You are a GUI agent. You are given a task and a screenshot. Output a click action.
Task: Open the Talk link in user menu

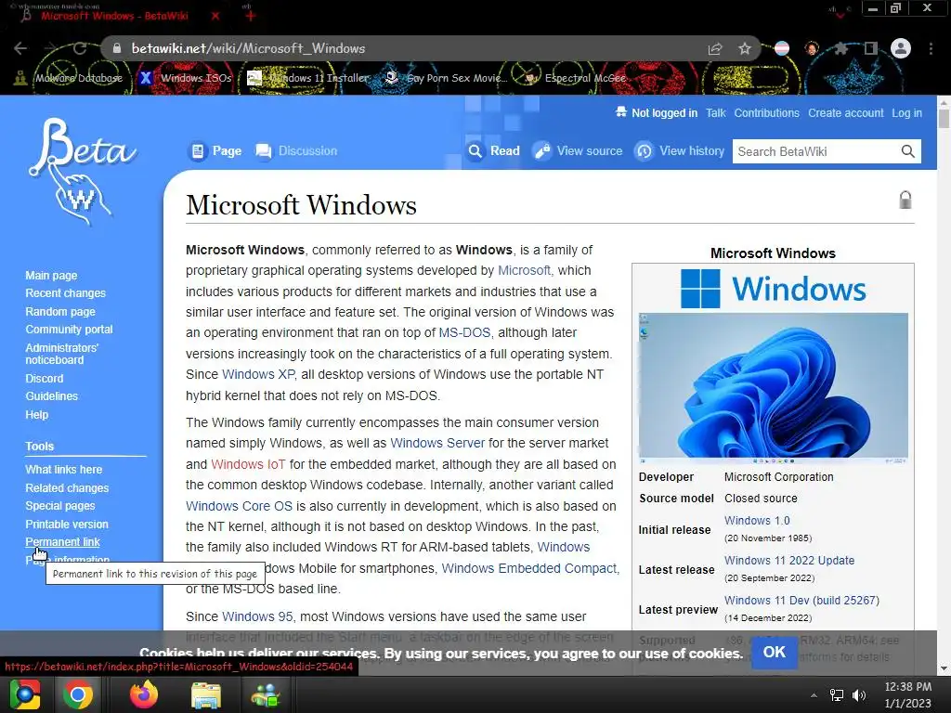point(716,112)
